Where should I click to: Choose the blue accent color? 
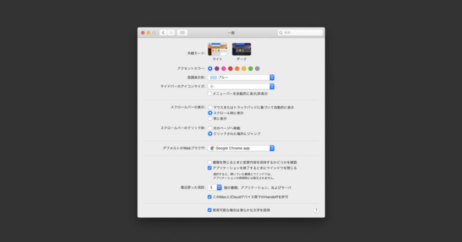(210, 69)
